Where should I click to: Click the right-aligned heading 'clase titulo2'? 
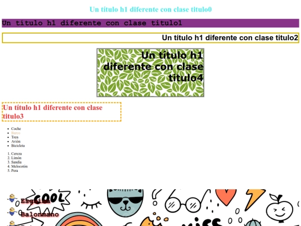pos(151,38)
